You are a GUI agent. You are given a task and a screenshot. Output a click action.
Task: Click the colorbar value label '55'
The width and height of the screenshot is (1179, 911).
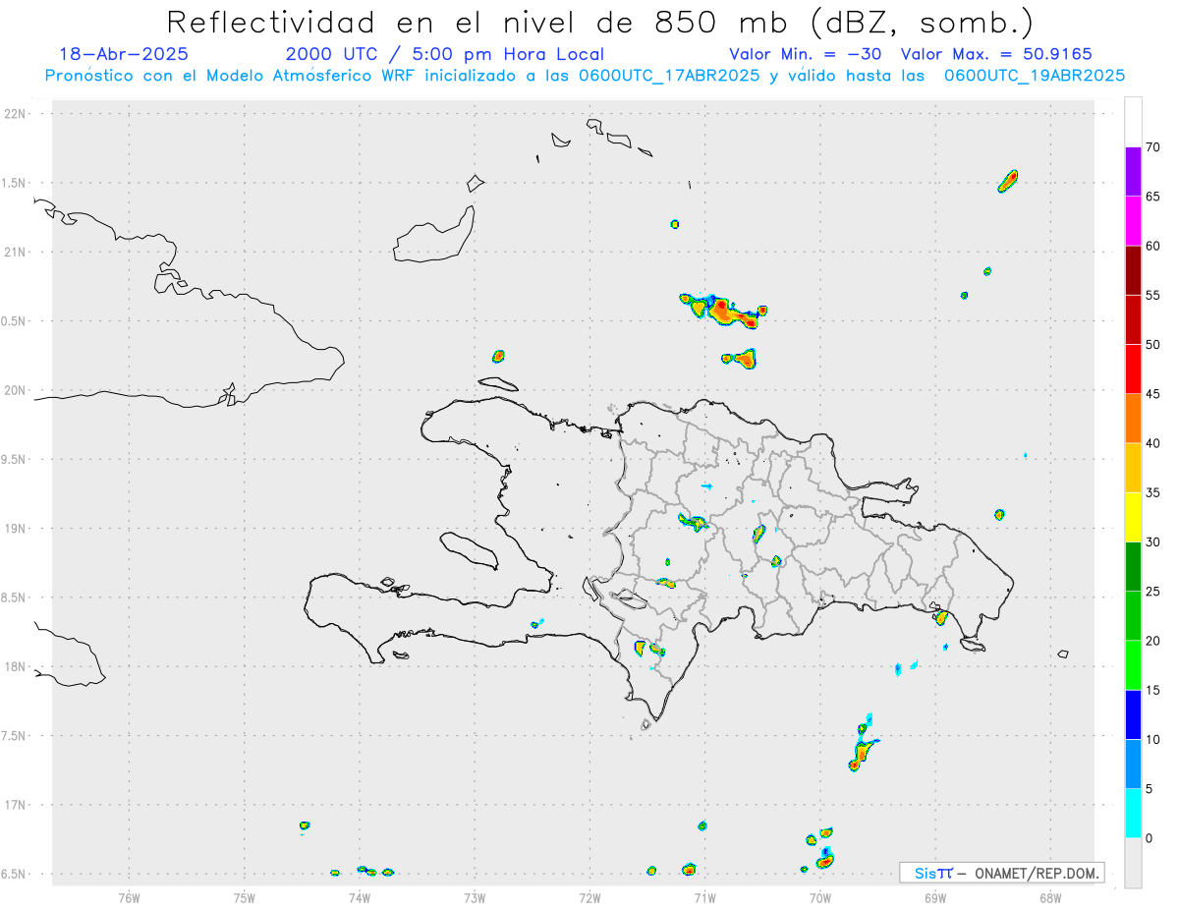pos(1152,295)
